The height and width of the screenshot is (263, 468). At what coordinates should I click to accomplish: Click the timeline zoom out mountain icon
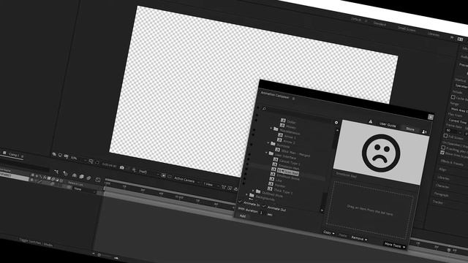tap(94, 254)
